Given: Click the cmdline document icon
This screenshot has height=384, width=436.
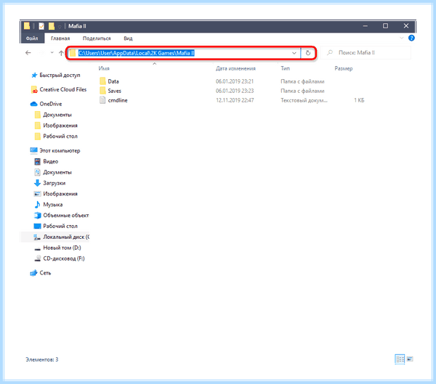Looking at the screenshot, I should pos(102,100).
